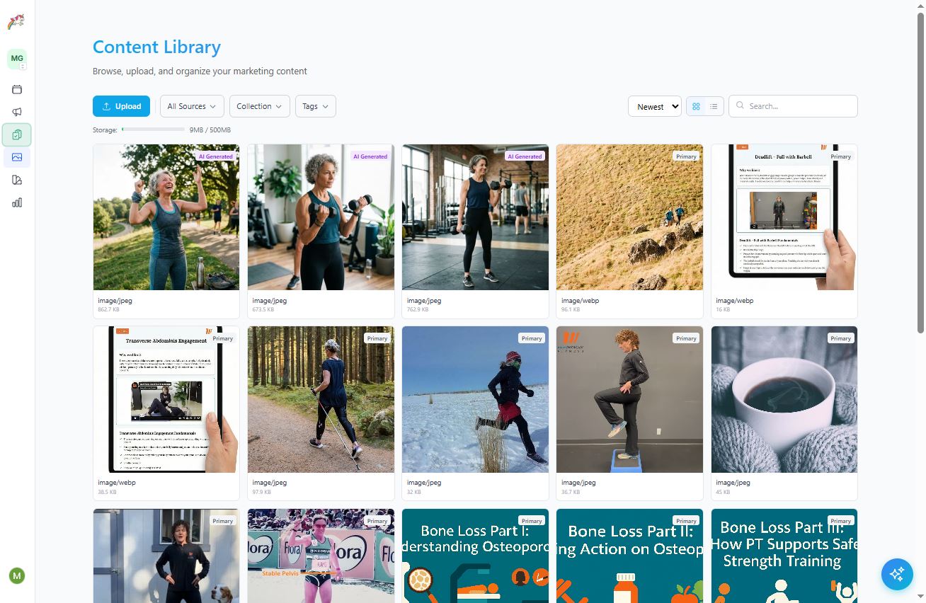Switch to list view
Screen dimensions: 926x603
[714, 106]
